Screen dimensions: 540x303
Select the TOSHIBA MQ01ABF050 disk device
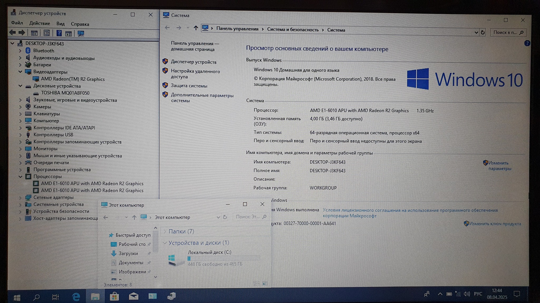coord(65,93)
